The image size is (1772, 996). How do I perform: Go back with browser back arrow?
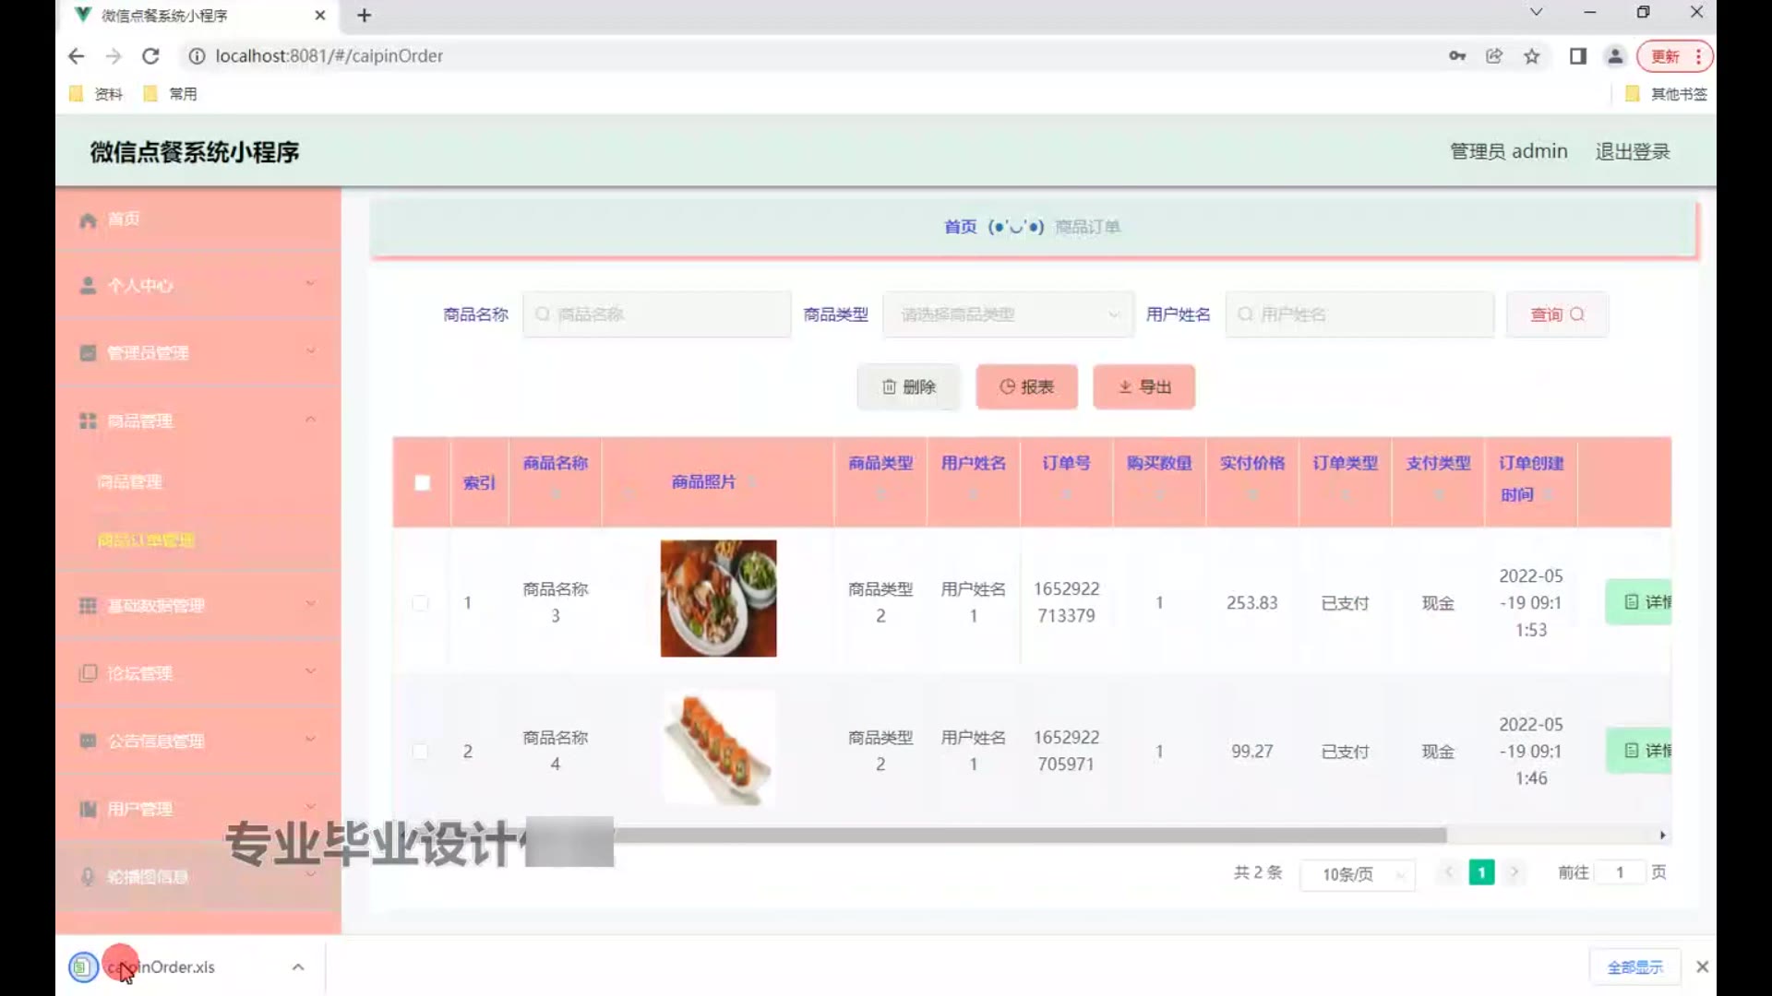[x=76, y=56]
